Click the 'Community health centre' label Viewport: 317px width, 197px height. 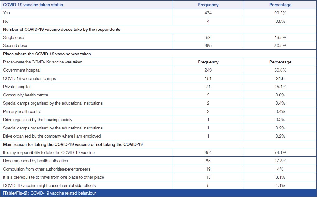pyautogui.click(x=26, y=95)
